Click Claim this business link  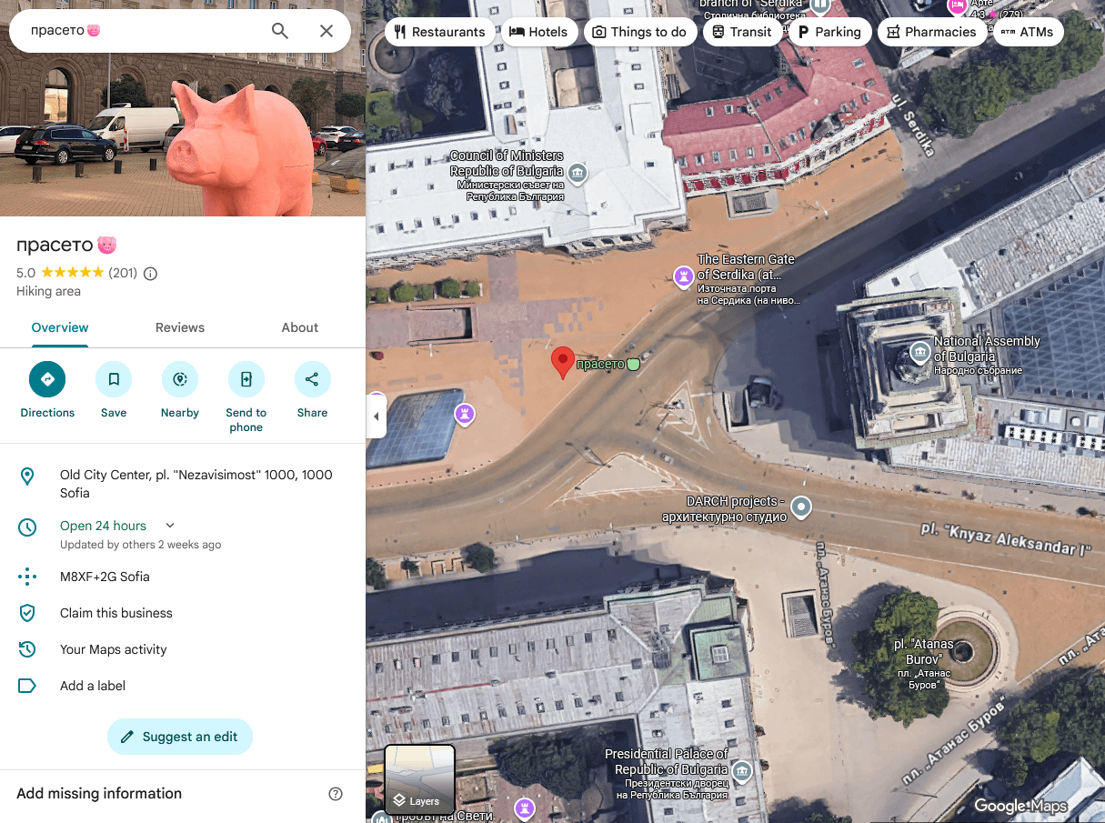tap(116, 613)
